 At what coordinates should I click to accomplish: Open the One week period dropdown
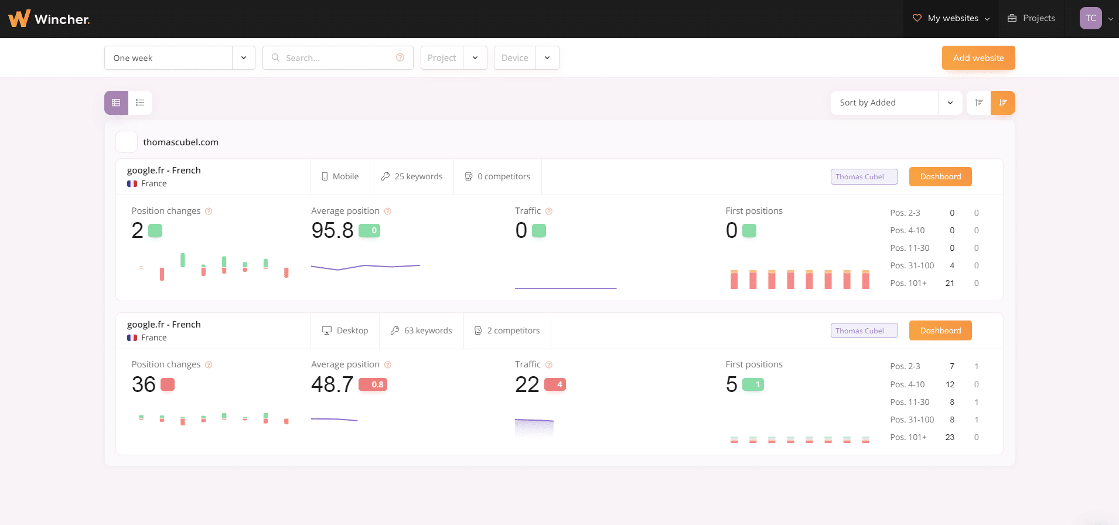tap(180, 58)
